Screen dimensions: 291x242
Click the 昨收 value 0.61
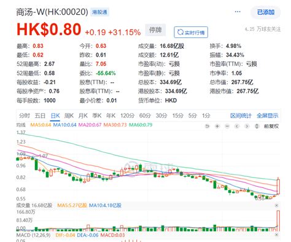101,55
